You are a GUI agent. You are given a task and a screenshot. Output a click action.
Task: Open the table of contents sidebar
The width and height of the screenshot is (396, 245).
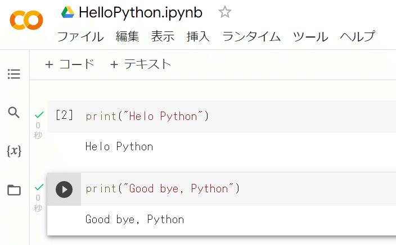14,73
